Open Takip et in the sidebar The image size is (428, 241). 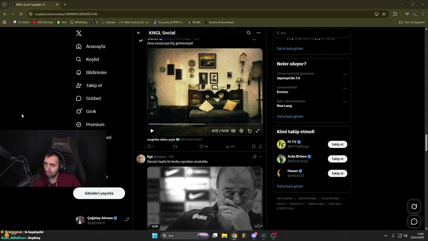point(89,85)
